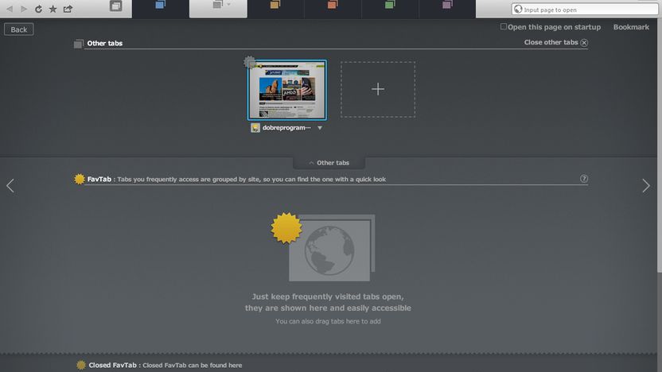Click the star bookmark icon in toolbar
This screenshot has height=372, width=662.
(x=53, y=9)
